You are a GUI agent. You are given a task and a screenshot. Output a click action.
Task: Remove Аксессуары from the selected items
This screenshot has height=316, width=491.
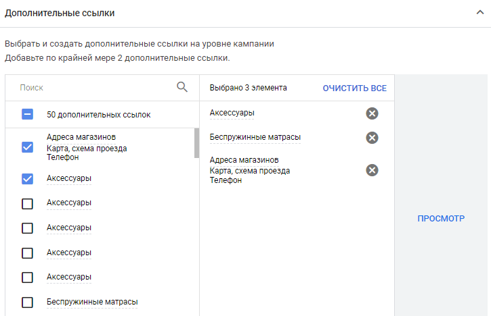[x=372, y=113]
